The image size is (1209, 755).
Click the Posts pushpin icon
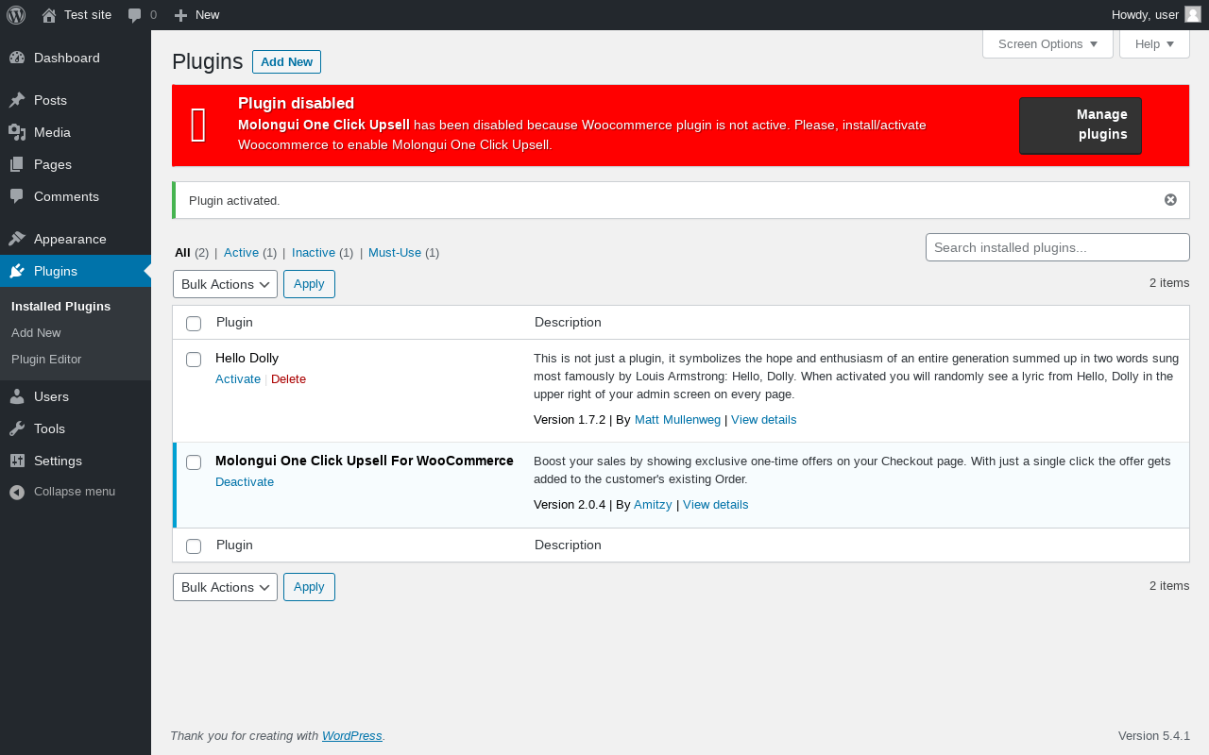(x=17, y=100)
